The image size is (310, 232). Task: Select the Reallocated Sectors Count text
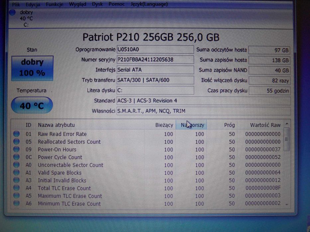(69, 142)
